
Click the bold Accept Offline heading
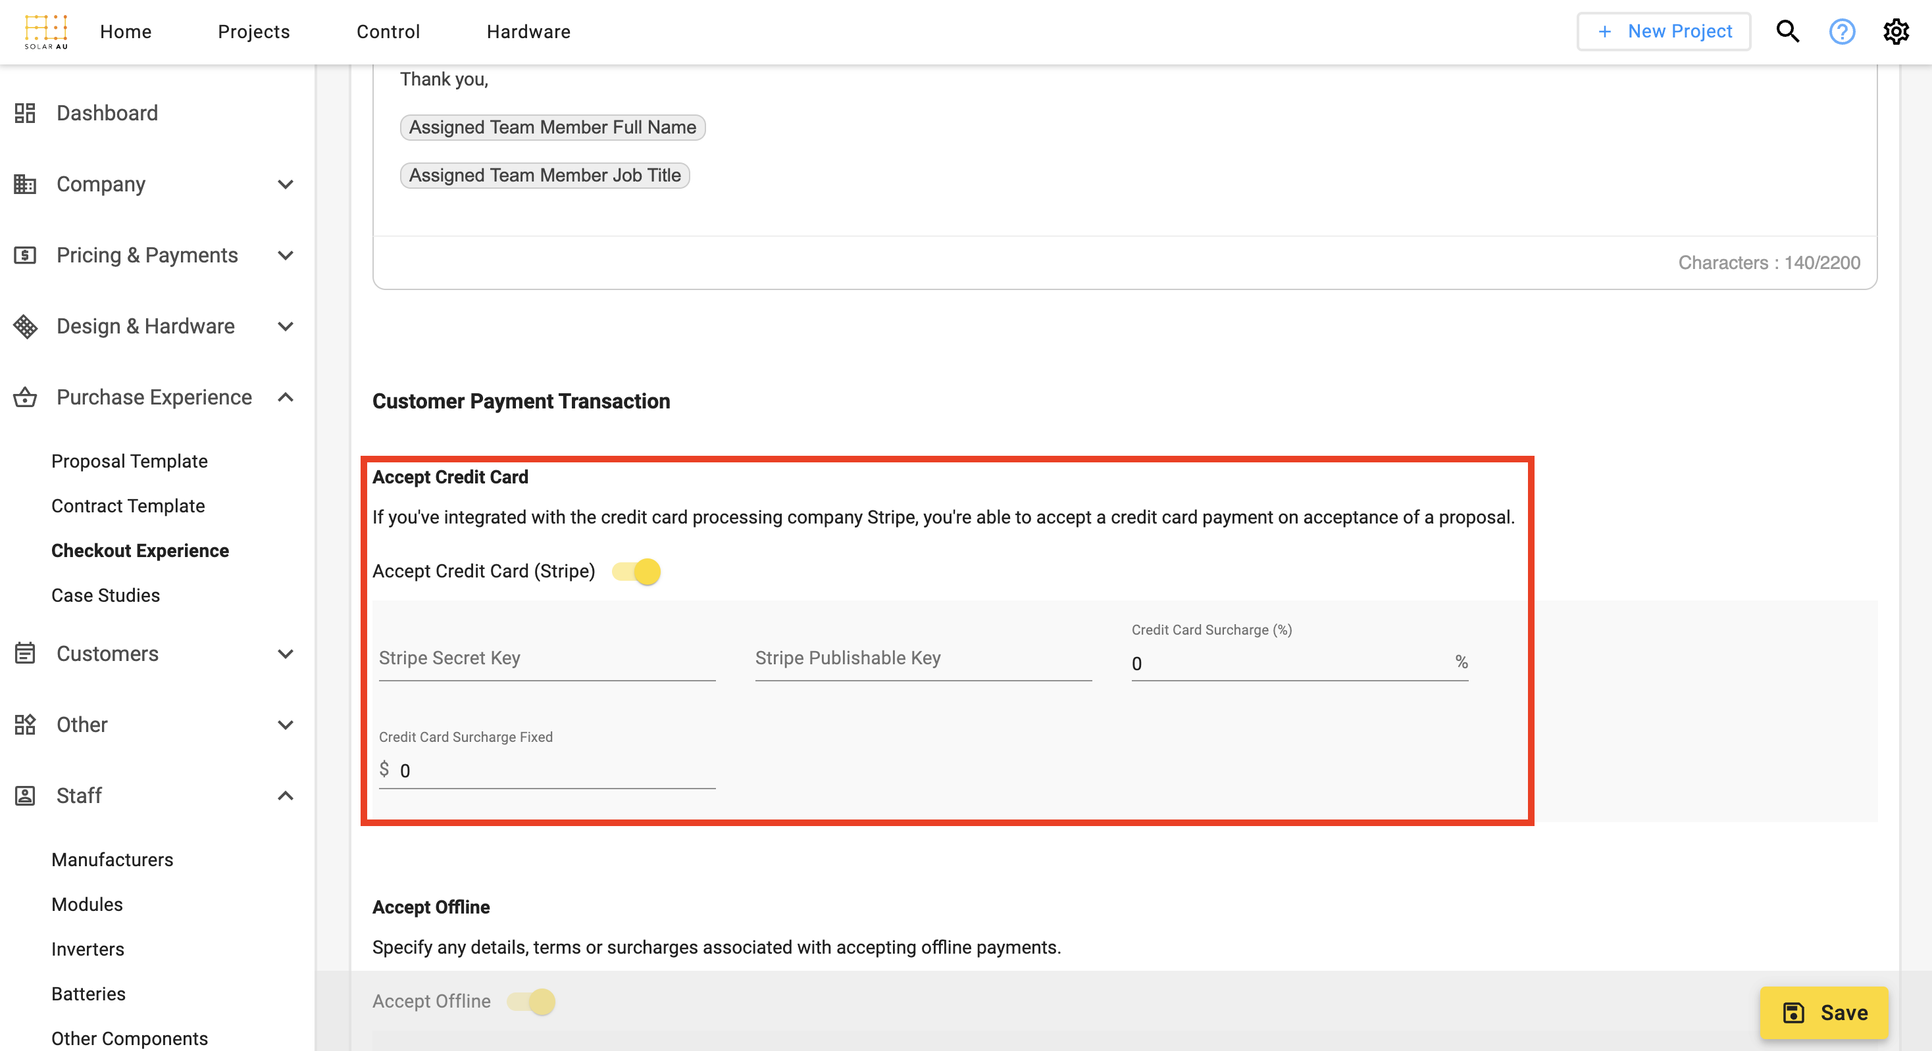click(x=431, y=908)
